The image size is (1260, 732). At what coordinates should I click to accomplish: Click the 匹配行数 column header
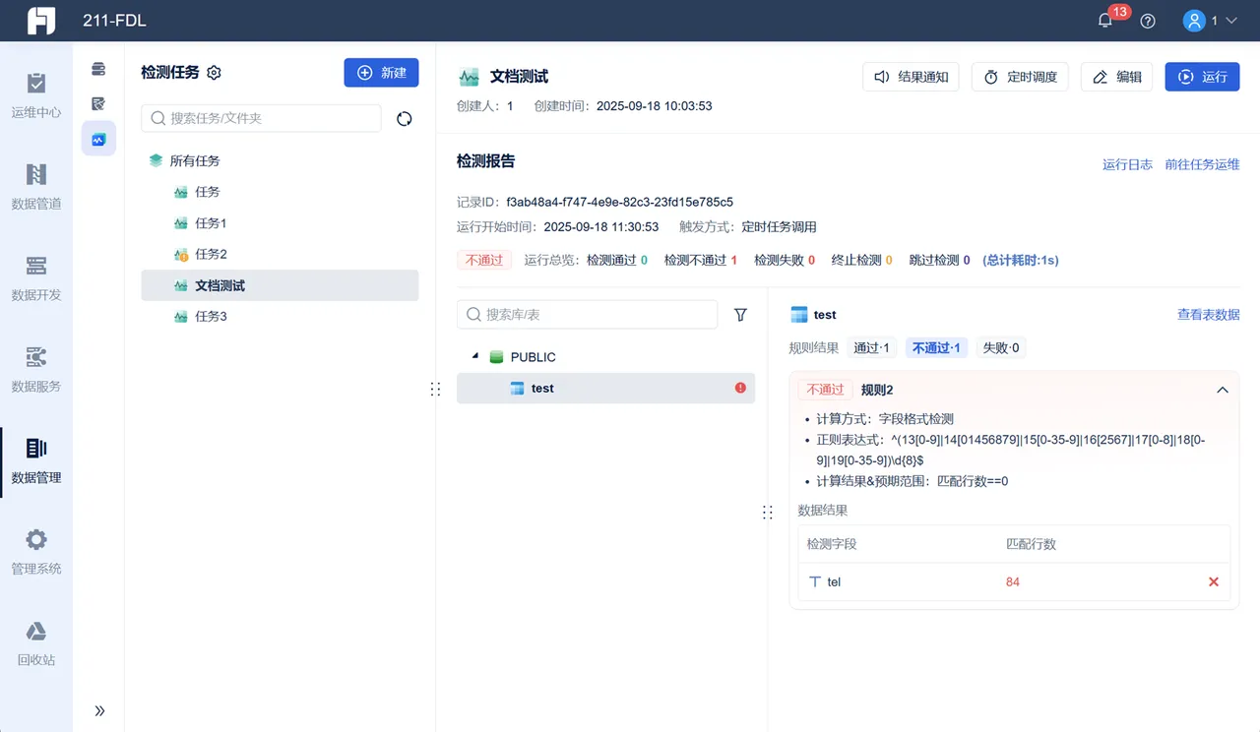point(1031,543)
